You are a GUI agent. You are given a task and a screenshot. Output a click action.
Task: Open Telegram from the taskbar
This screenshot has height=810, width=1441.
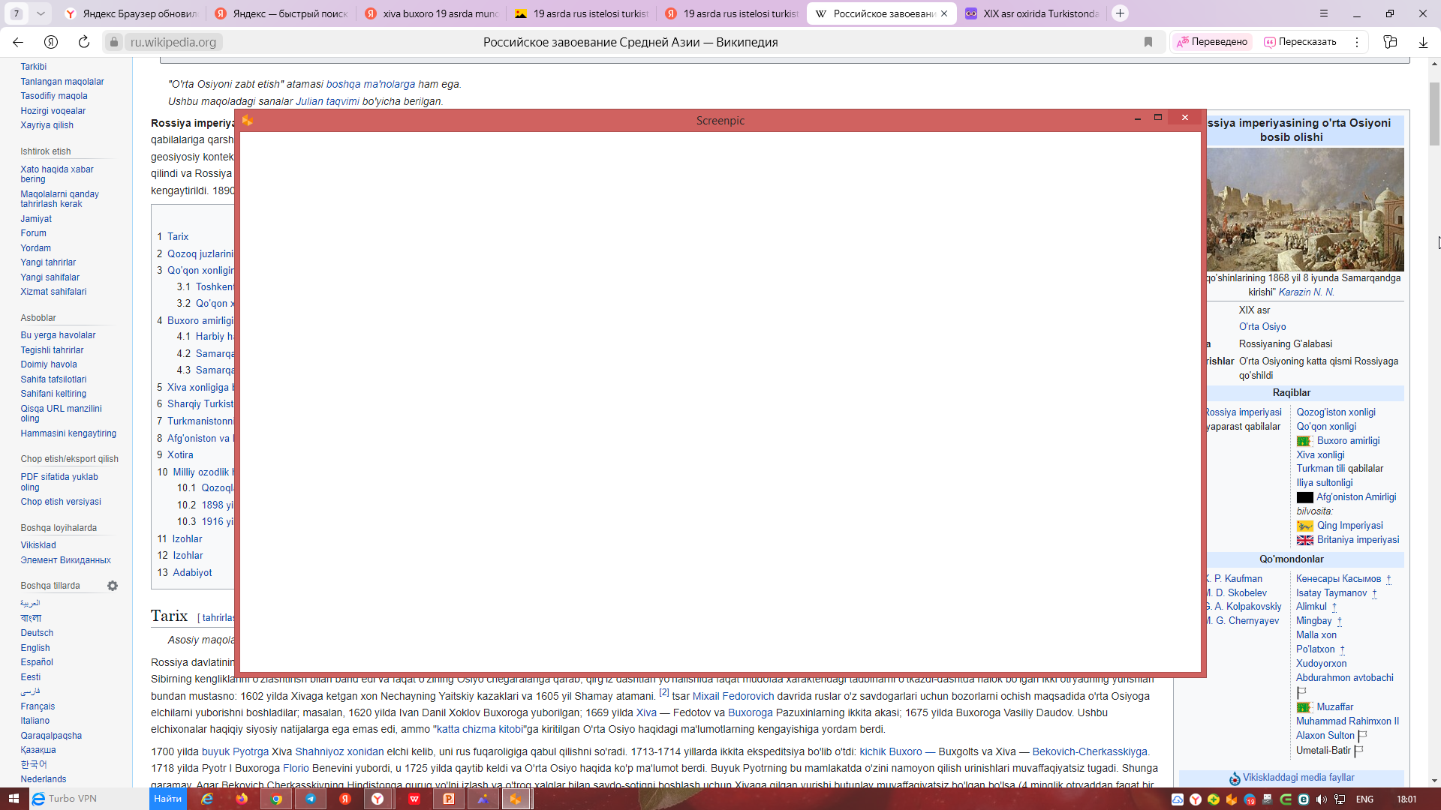click(310, 799)
